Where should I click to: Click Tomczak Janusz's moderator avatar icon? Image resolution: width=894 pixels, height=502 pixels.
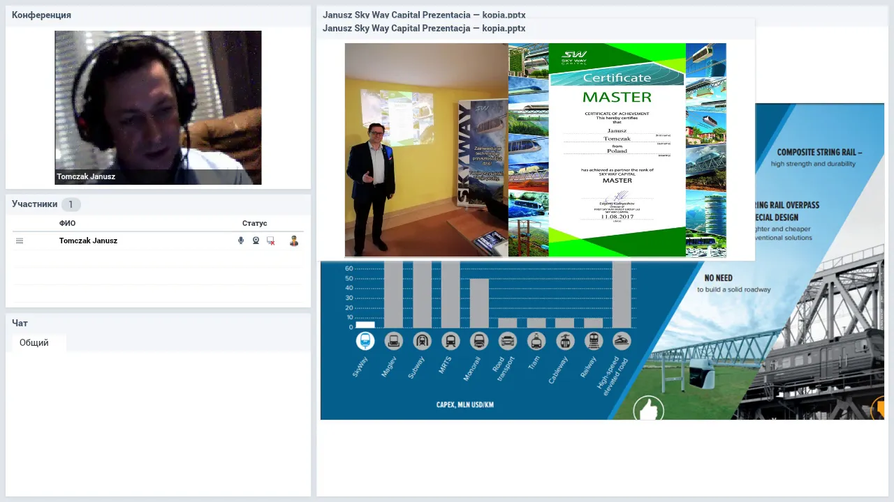[294, 241]
